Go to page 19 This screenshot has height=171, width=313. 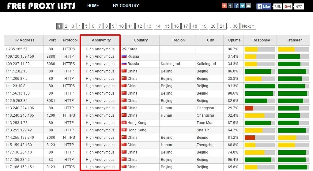(x=204, y=26)
